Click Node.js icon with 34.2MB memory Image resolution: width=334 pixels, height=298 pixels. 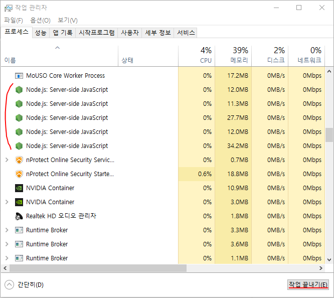click(x=19, y=146)
